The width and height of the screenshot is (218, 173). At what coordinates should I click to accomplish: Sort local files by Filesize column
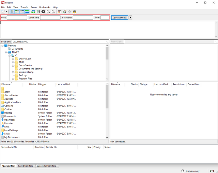pyautogui.click(x=30, y=84)
